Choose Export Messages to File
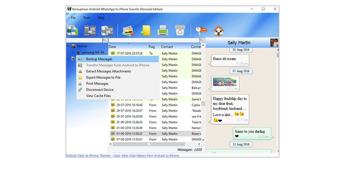Screen dimensions: 345x172 [118, 77]
